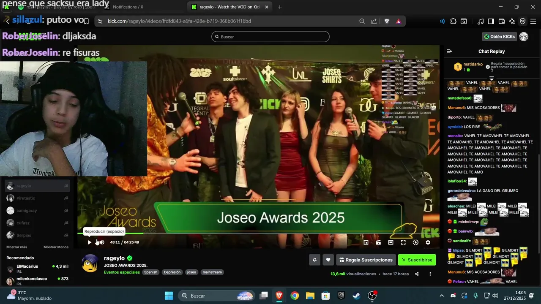Open picture-in-picture for the video
Image resolution: width=541 pixels, height=304 pixels.
coord(366,242)
